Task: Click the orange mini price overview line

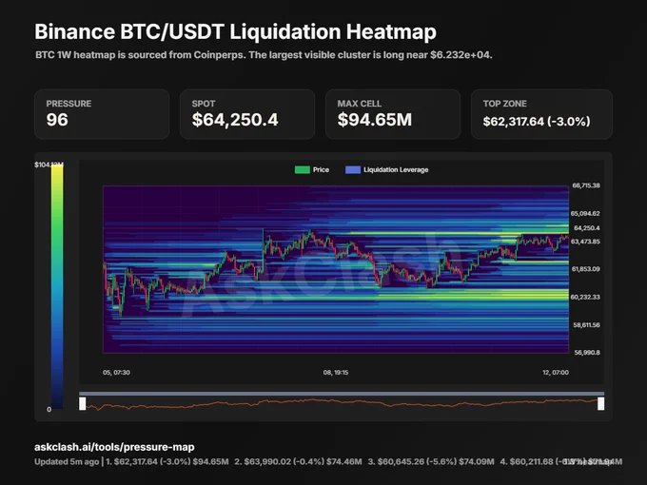Action: click(342, 403)
